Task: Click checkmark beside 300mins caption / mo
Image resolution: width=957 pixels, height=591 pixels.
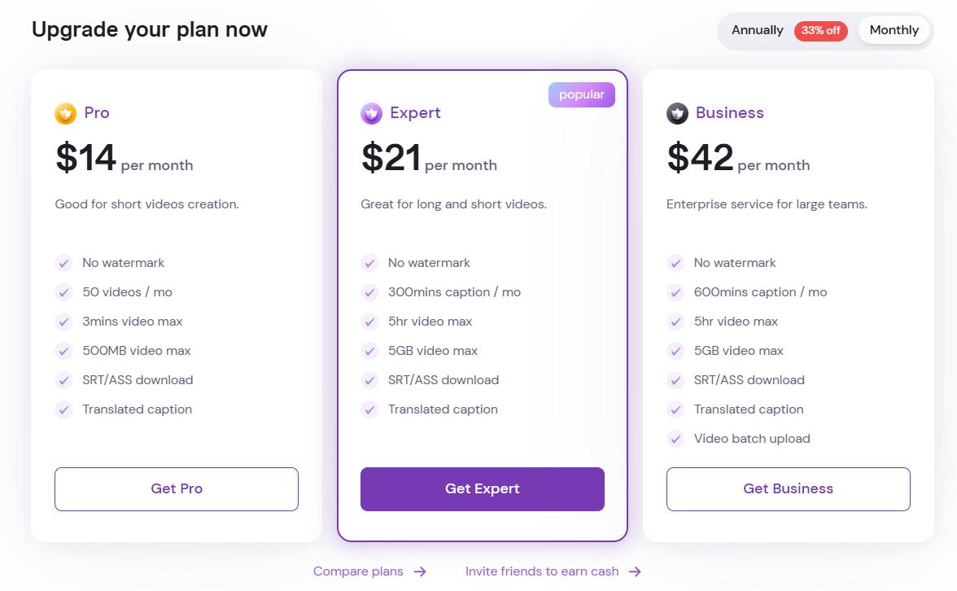Action: tap(369, 292)
